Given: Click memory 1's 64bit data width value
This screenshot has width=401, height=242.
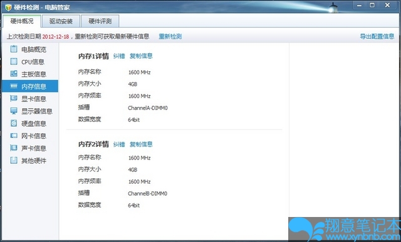Looking at the screenshot, I should point(134,119).
